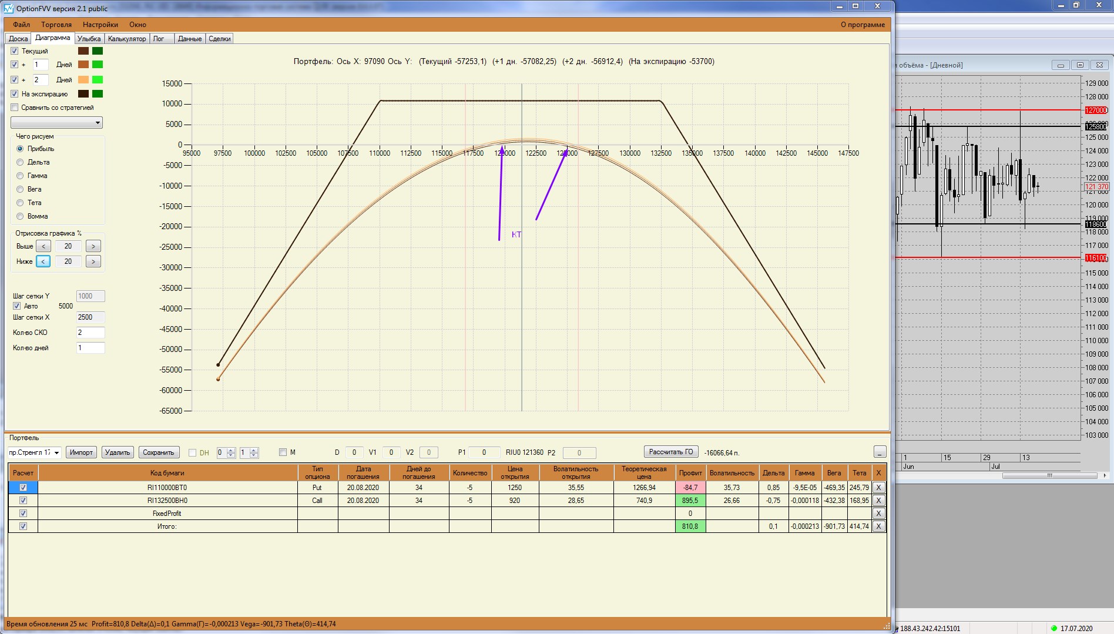Switch to the Улыбка tab
This screenshot has height=634, width=1114.
coord(89,39)
